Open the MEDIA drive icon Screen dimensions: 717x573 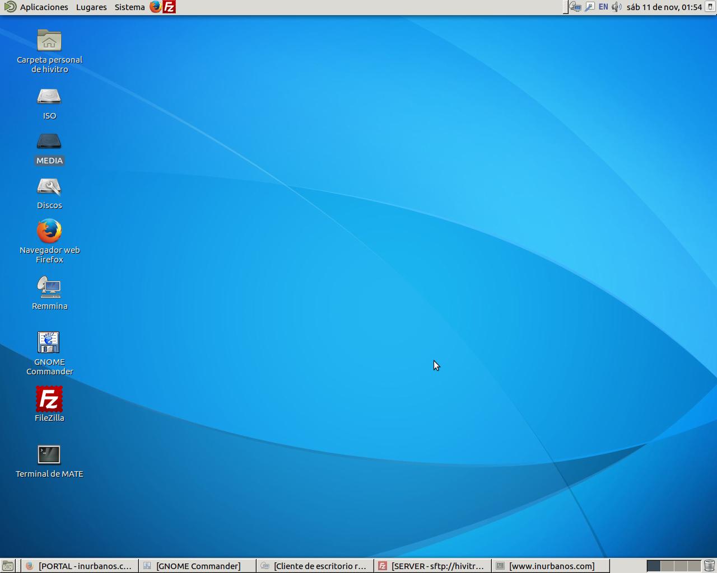pos(49,142)
